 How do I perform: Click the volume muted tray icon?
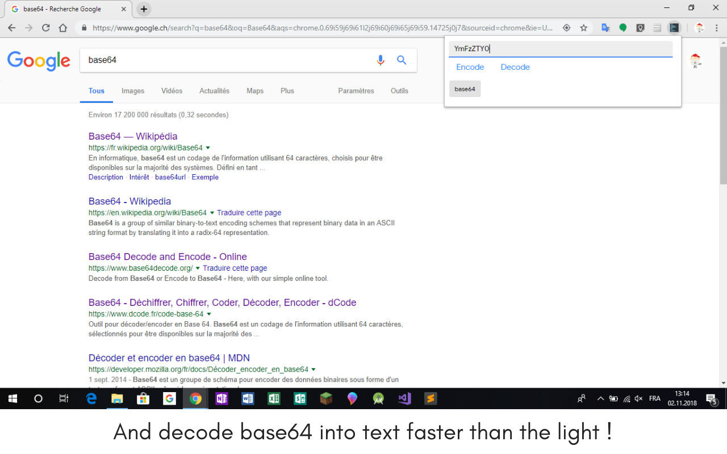coord(639,398)
